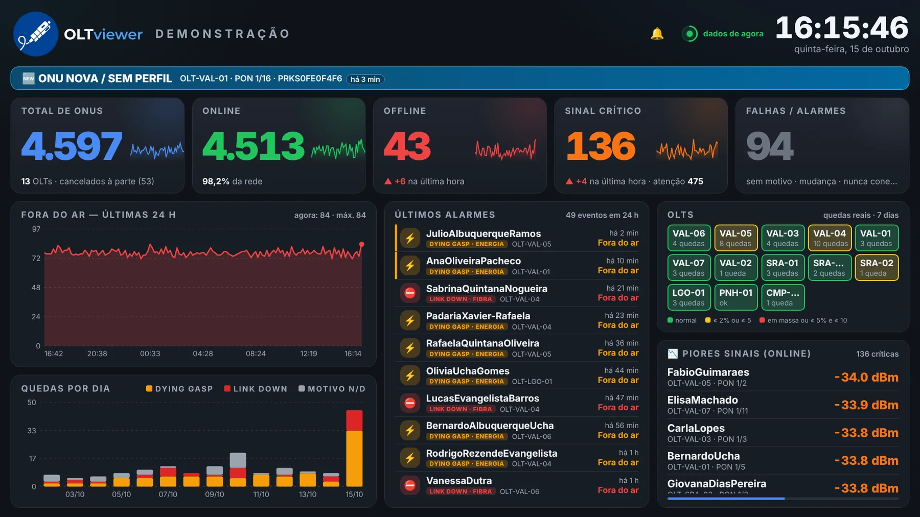
Task: Click the lightning icon for AnaOliveiraPacheco
Action: click(x=410, y=266)
